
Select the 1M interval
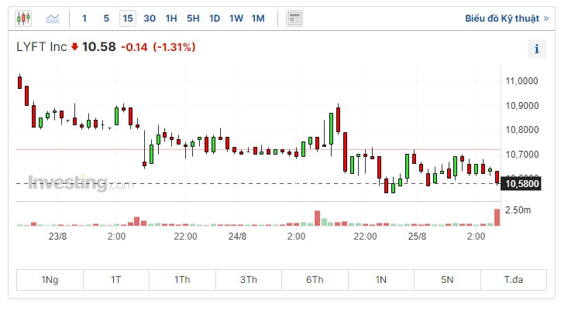[x=258, y=19]
